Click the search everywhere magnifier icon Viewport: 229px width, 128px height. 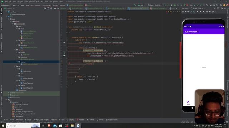[x=221, y=5]
